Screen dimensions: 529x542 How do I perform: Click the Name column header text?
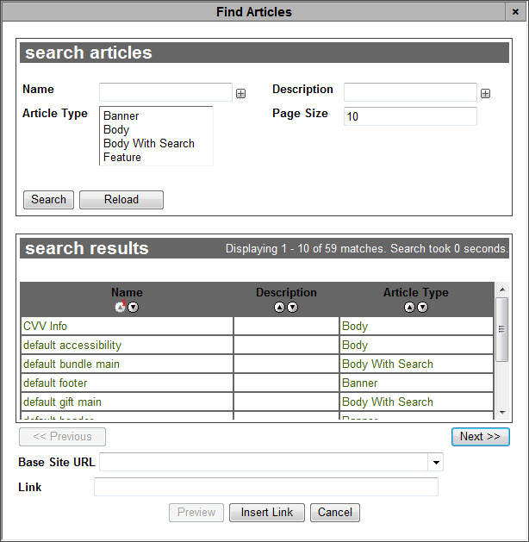coord(127,292)
